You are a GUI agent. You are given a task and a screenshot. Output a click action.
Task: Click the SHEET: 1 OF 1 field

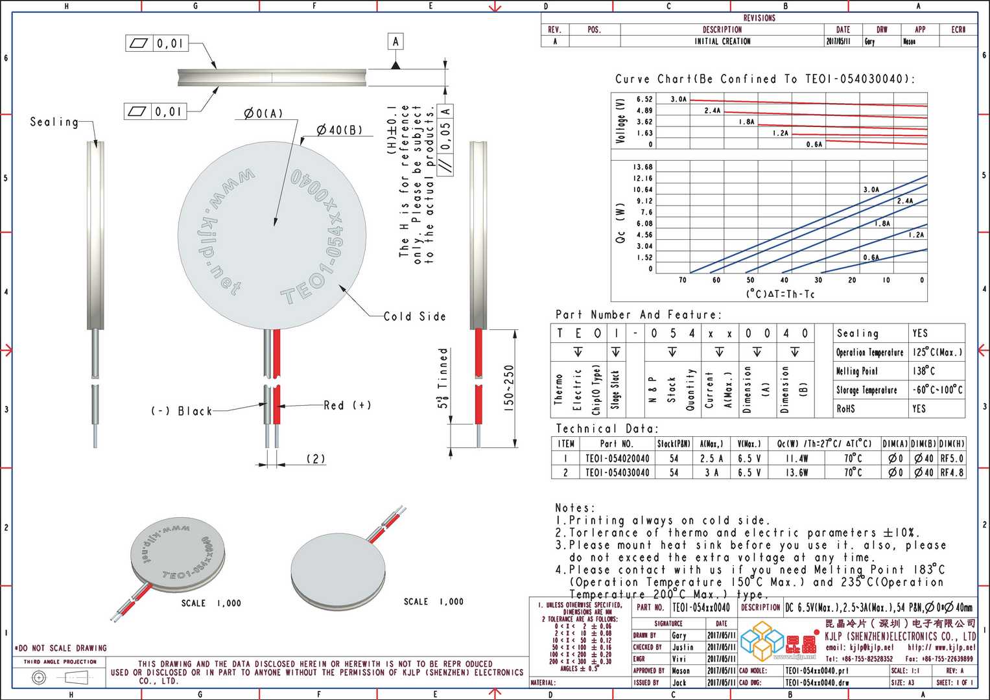pos(954,682)
